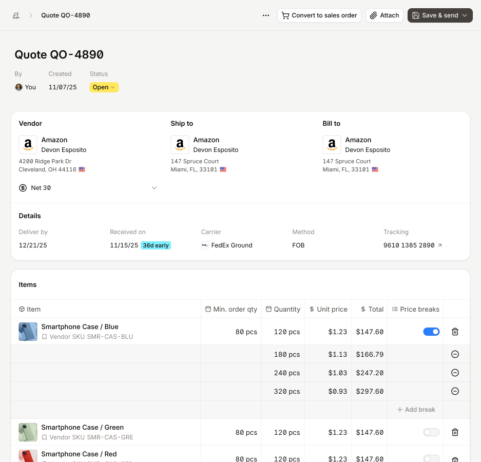The image size is (481, 462).
Task: Delete the Smartphone Case / Green item
Action: pos(455,432)
